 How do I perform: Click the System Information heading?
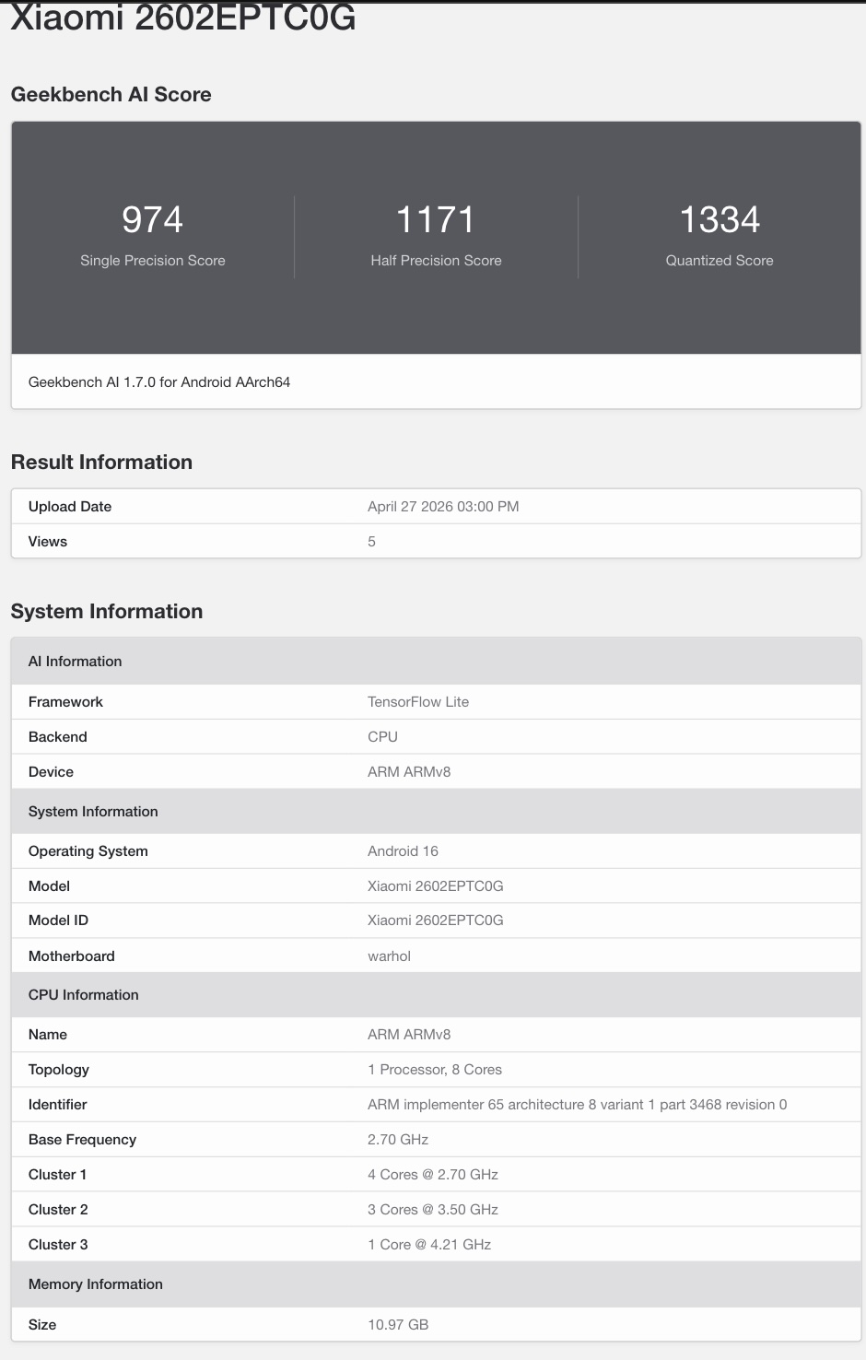click(x=107, y=612)
